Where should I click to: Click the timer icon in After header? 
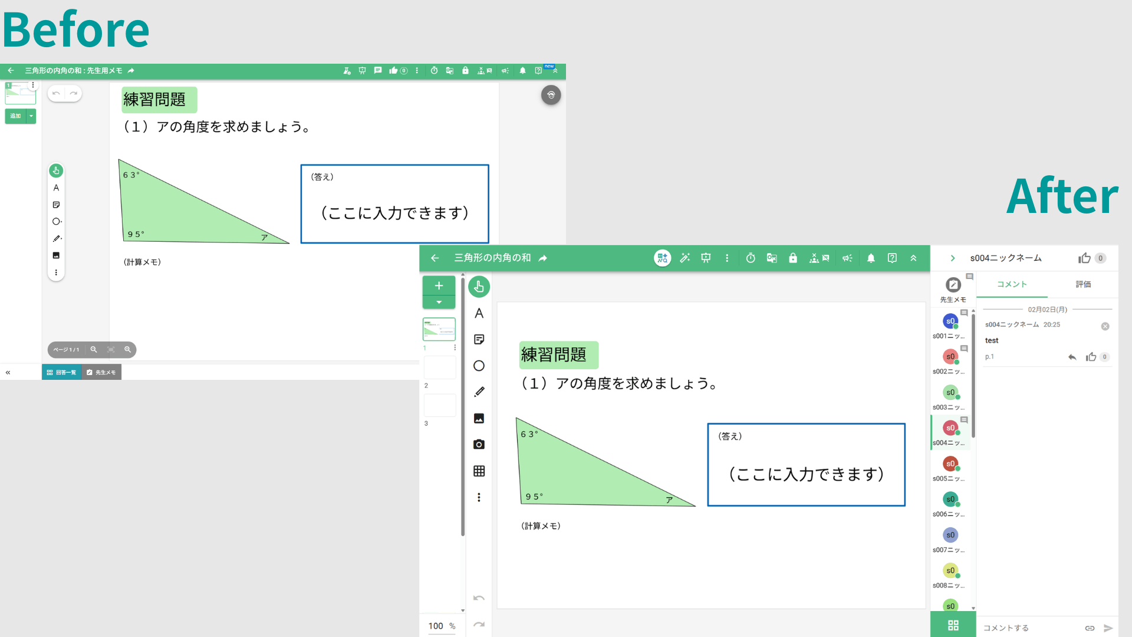point(750,258)
